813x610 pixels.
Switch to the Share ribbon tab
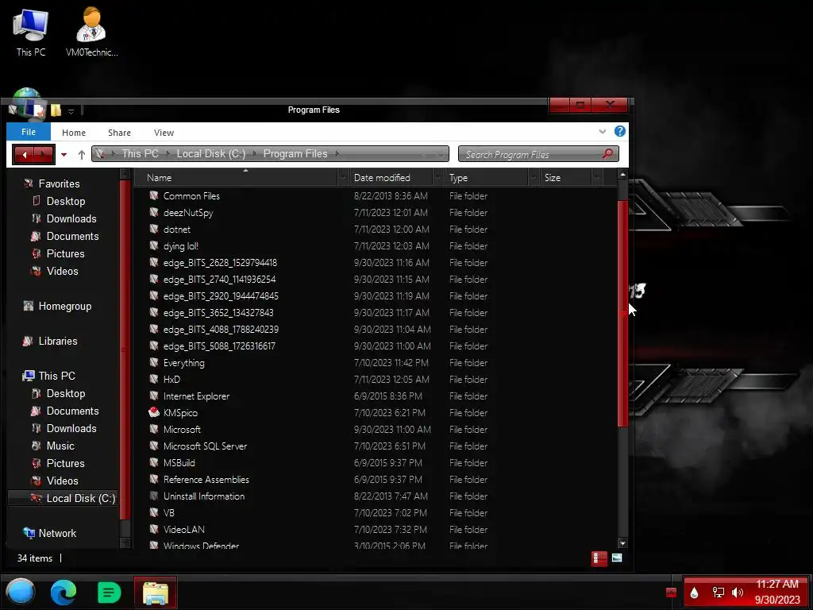[119, 133]
